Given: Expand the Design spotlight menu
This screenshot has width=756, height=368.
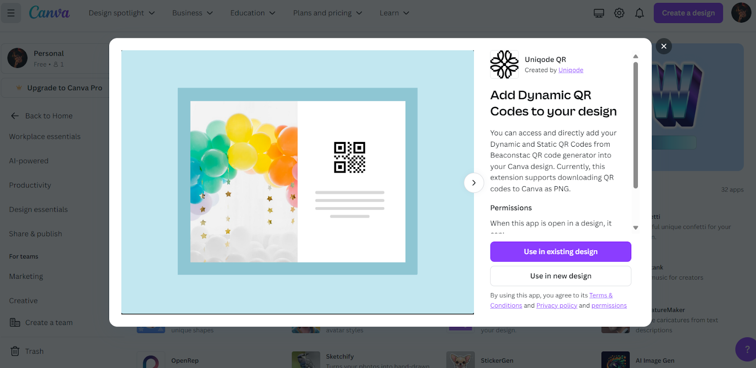Looking at the screenshot, I should click(121, 13).
